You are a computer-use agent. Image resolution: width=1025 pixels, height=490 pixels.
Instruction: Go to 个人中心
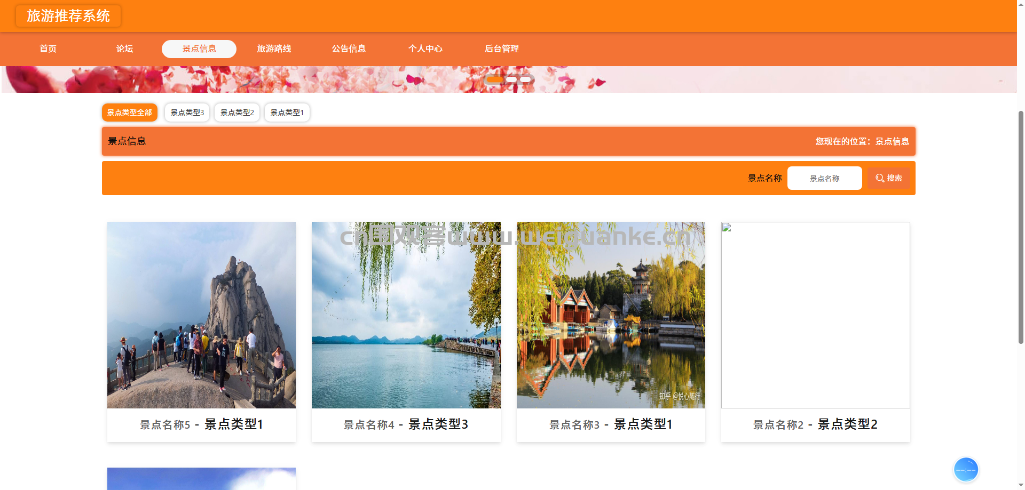(x=425, y=49)
